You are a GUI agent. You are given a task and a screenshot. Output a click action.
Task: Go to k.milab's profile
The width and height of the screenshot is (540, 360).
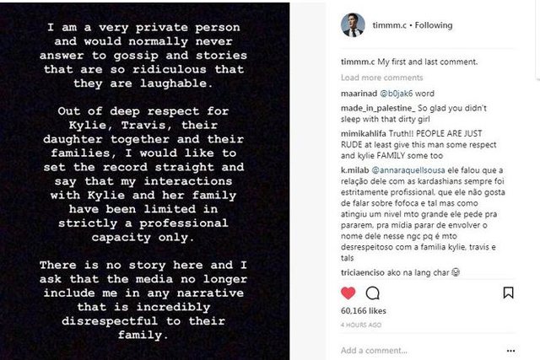tap(358, 171)
